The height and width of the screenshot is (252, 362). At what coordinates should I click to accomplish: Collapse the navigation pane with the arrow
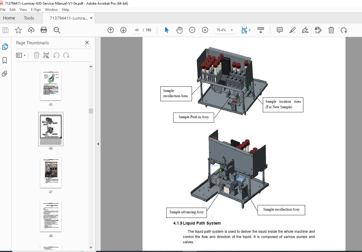click(98, 144)
